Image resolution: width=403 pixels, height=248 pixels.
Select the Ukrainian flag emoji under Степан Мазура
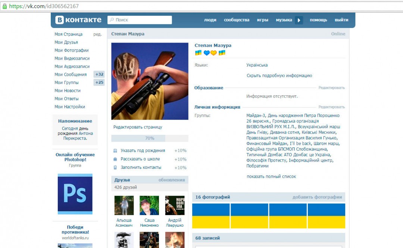(x=198, y=53)
